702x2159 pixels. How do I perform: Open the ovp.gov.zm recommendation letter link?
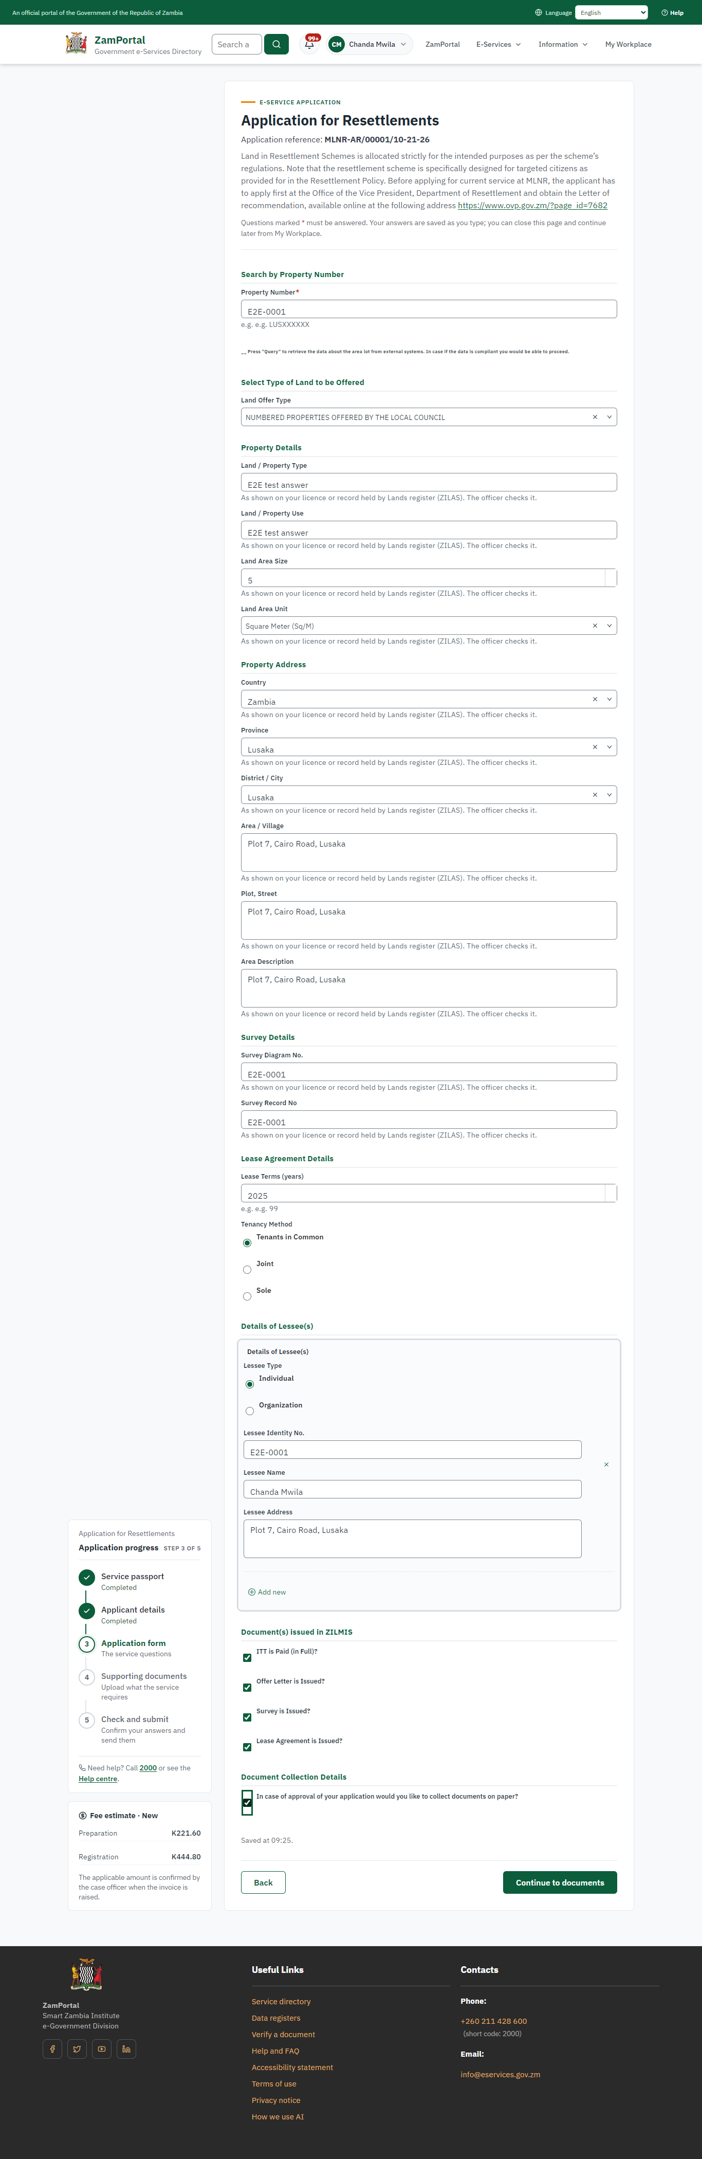click(x=533, y=205)
